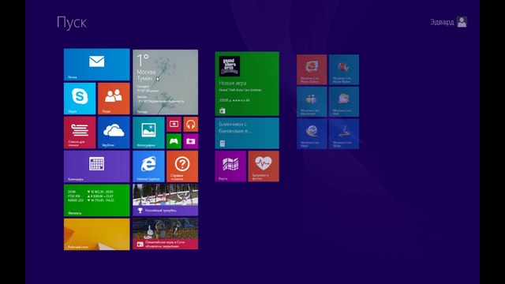505x284 pixels.
Task: Open the Help and Tips tile
Action: [x=182, y=166]
